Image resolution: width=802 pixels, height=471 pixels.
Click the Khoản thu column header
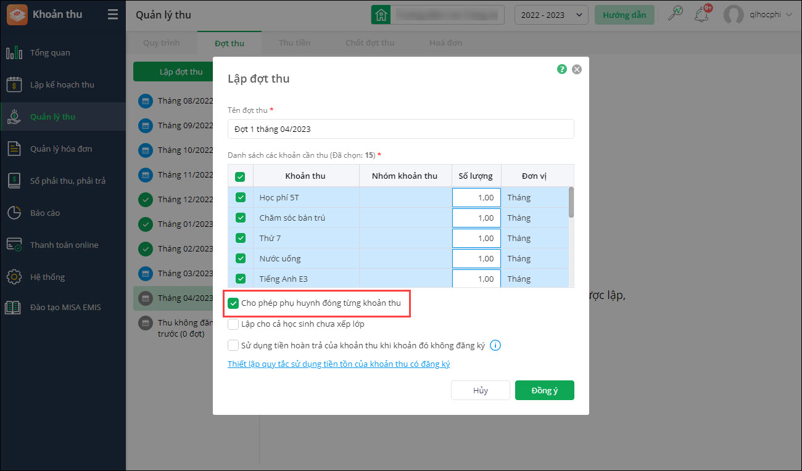[305, 176]
